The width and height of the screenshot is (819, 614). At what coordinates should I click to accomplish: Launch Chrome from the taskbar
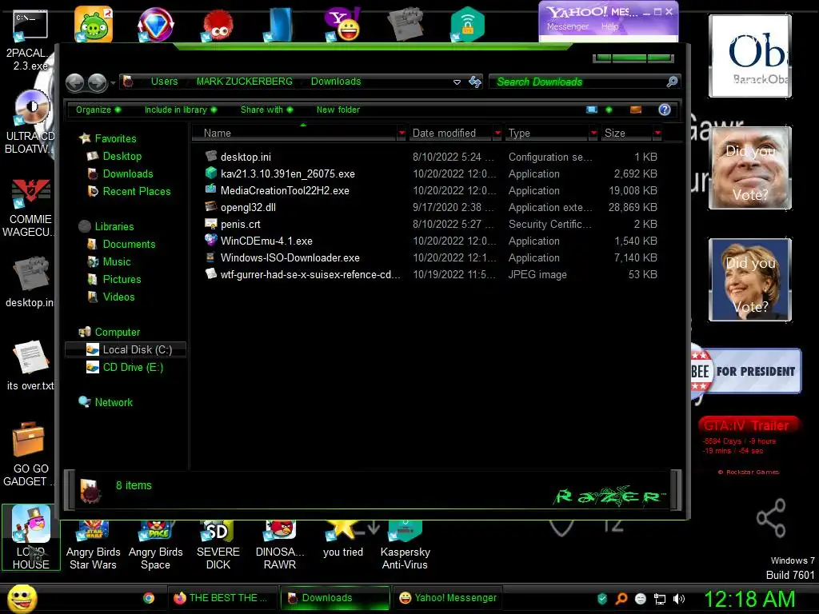(x=149, y=598)
